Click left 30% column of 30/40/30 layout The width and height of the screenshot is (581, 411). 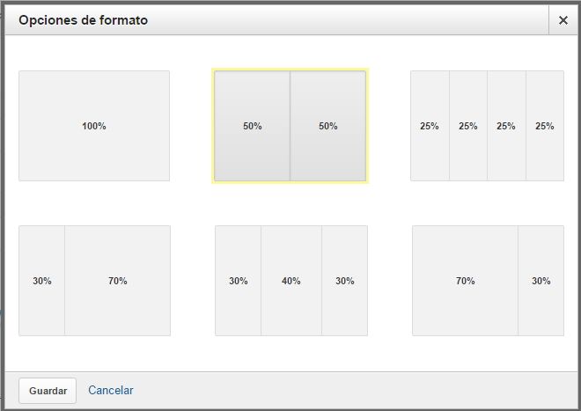(x=239, y=281)
